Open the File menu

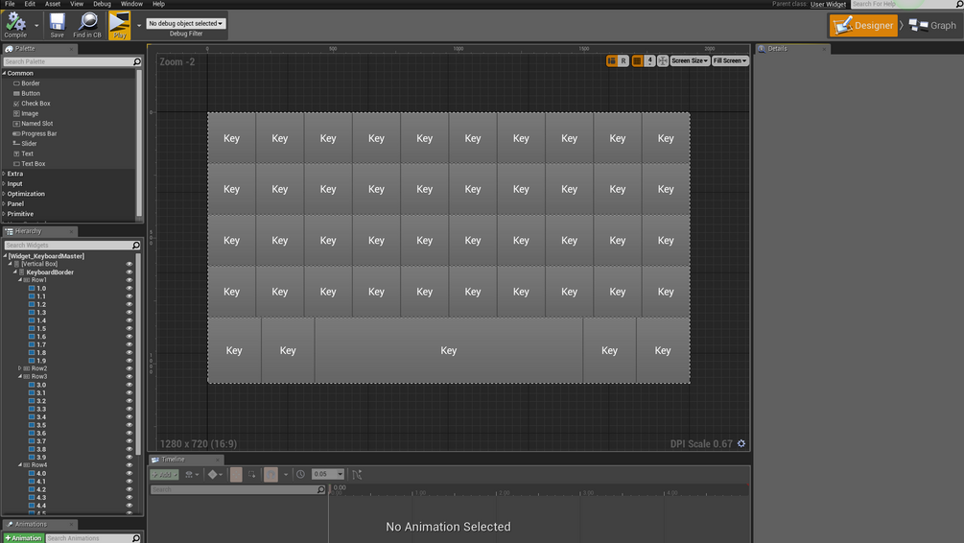tap(10, 4)
